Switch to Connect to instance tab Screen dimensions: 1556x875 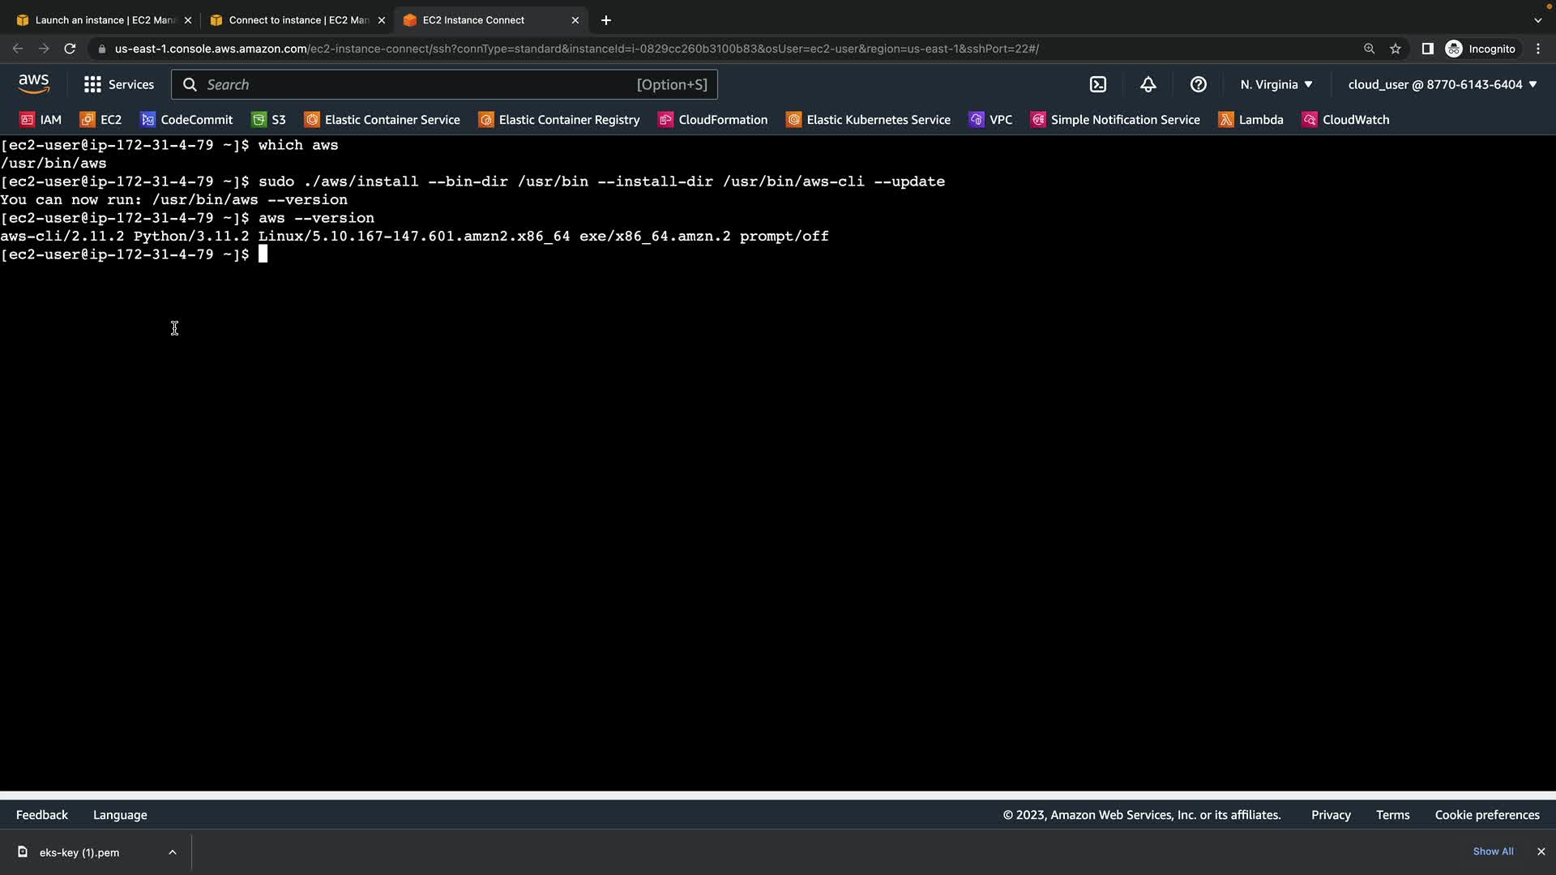(x=296, y=20)
